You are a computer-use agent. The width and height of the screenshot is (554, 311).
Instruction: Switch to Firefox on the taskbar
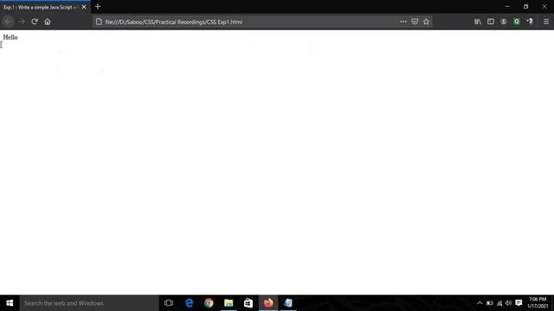click(x=268, y=303)
